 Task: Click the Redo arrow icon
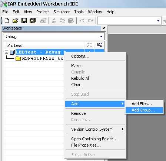click(90, 20)
